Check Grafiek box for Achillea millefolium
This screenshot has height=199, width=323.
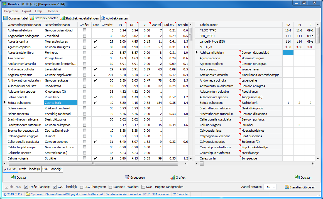point(84,30)
